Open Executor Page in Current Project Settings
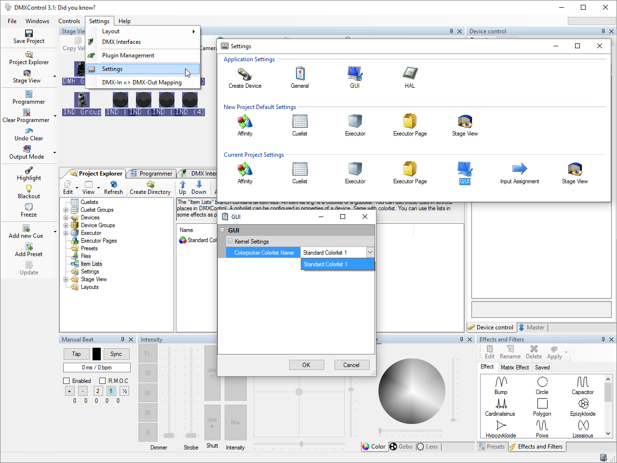617x463 pixels. tap(410, 169)
